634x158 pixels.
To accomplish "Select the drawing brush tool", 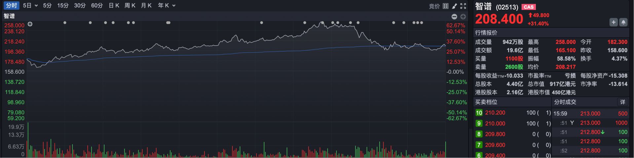I will coord(455,6).
